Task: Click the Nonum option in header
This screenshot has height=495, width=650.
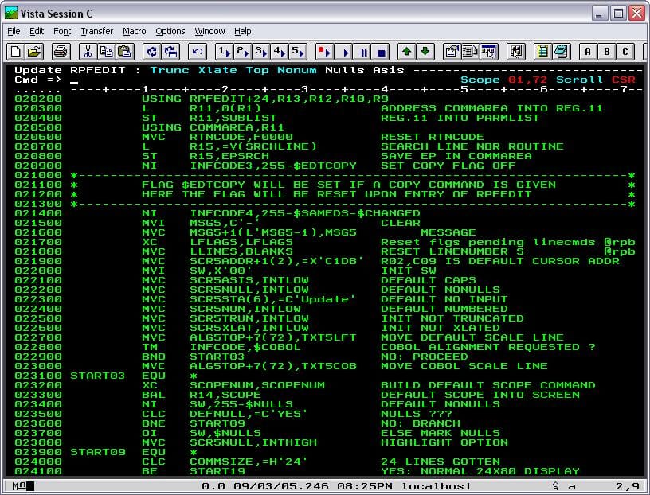Action: click(x=297, y=70)
